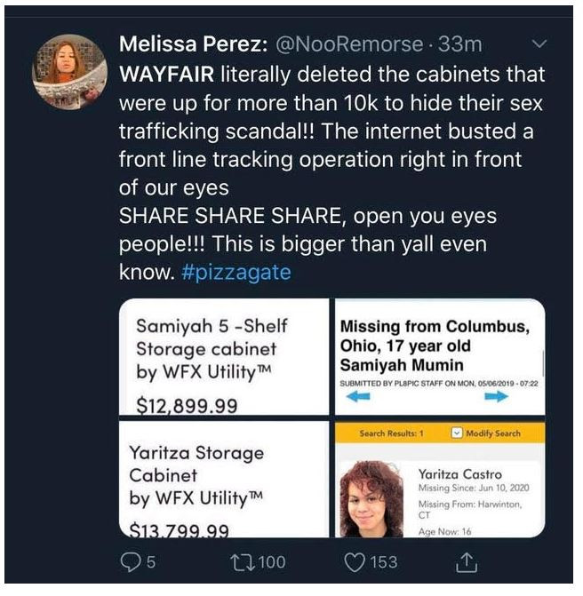Image resolution: width=583 pixels, height=596 pixels.
Task: Click the 'Missing from Columbus, Ohio' headline
Action: pos(434,346)
